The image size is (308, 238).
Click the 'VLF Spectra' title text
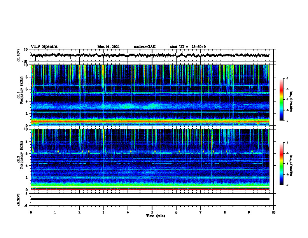coord(44,46)
